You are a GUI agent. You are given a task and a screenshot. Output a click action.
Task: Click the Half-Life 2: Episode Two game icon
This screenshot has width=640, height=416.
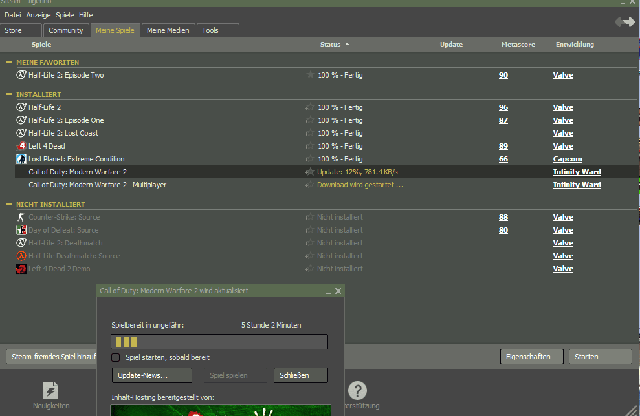click(x=21, y=75)
